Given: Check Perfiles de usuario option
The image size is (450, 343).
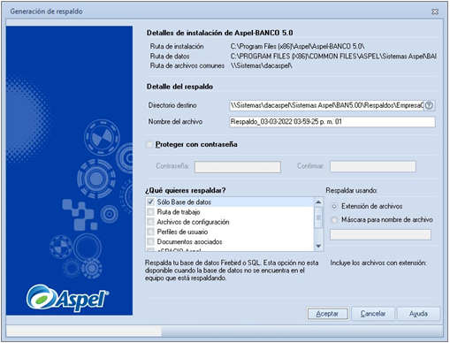Looking at the screenshot, I should coord(150,232).
